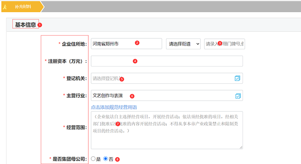The height and width of the screenshot is (164, 301).
Task: Click red marker 1 beside 基本信息
Action: [40, 25]
